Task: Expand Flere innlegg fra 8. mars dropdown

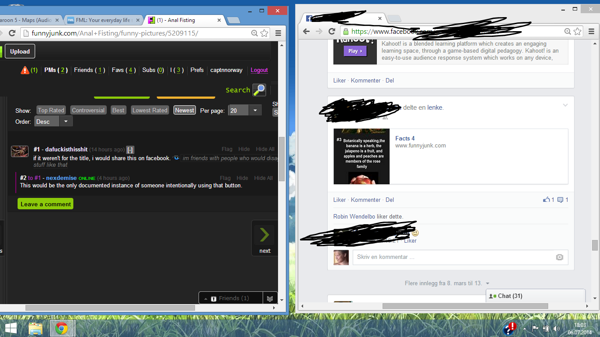Action: [447, 283]
